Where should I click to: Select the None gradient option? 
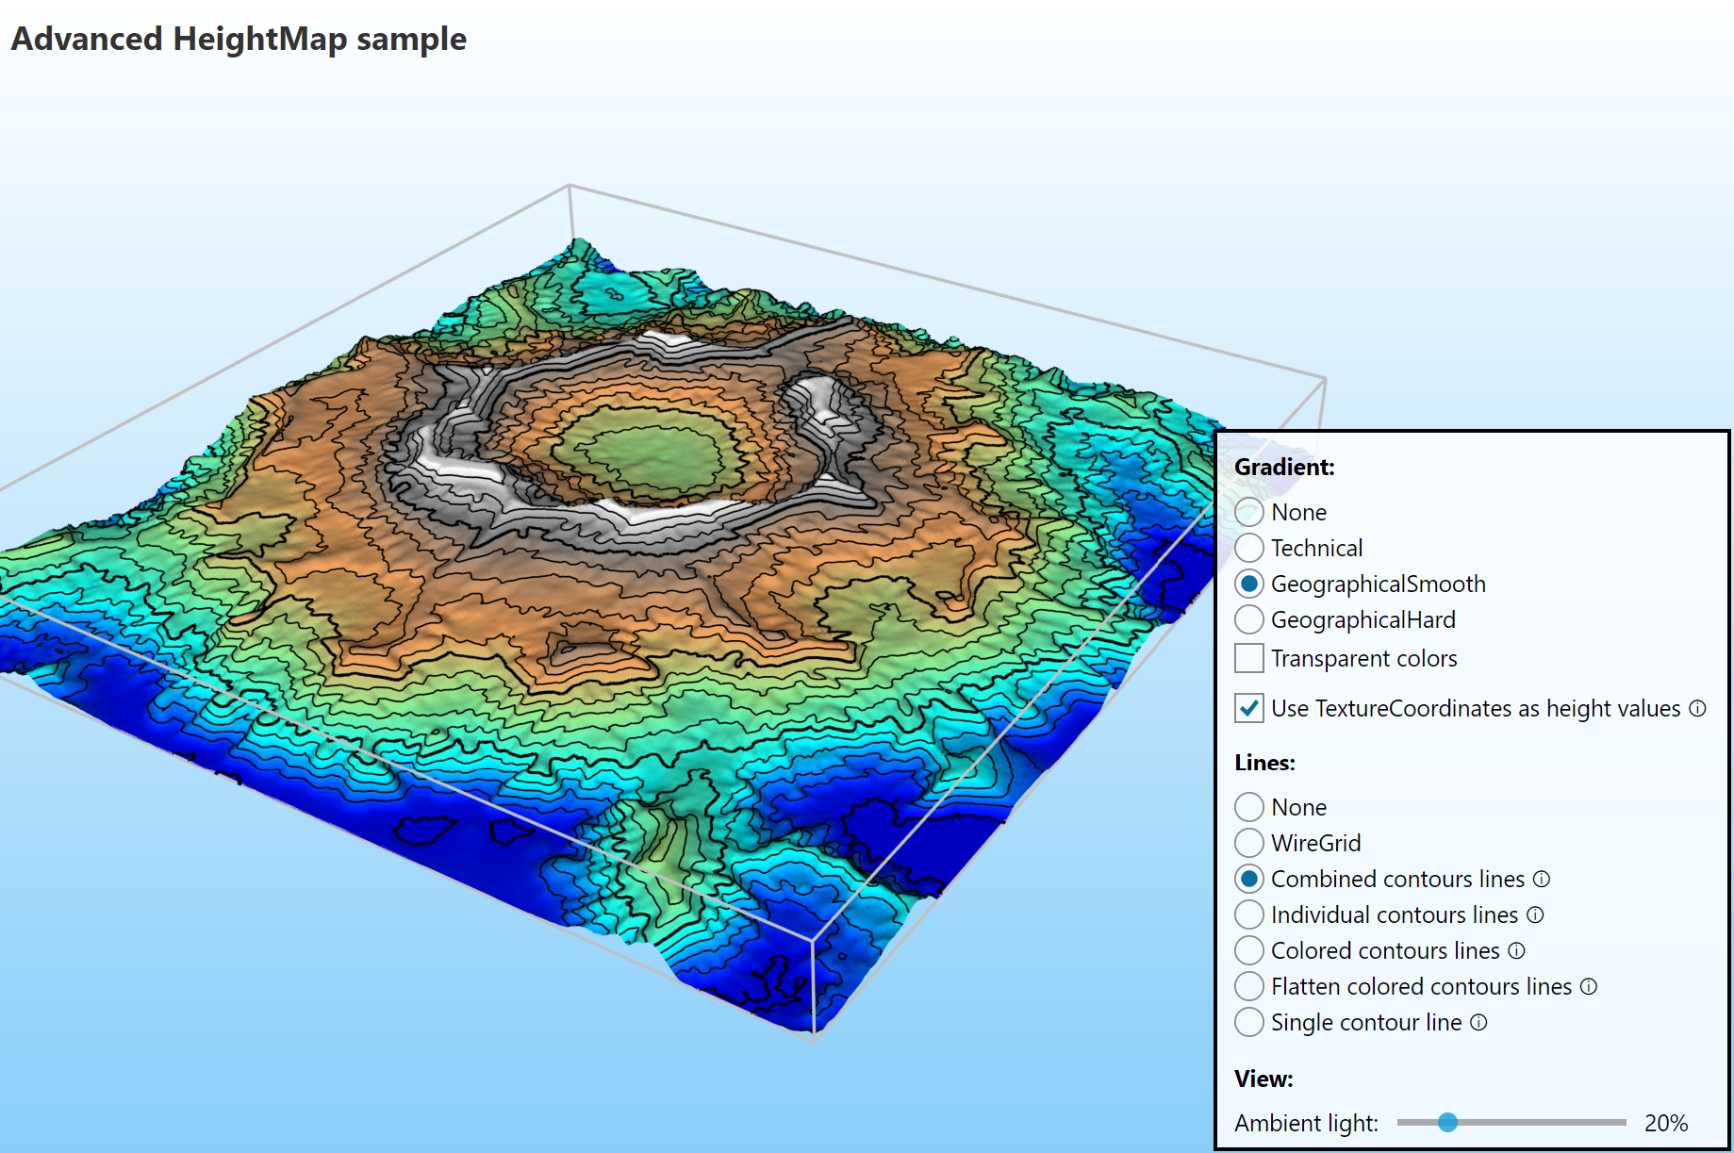tap(1249, 512)
